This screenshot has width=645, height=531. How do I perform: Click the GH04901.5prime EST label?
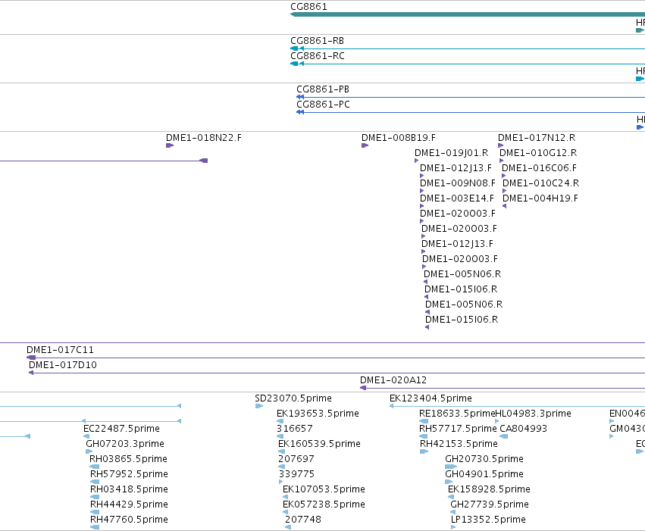[x=484, y=474]
